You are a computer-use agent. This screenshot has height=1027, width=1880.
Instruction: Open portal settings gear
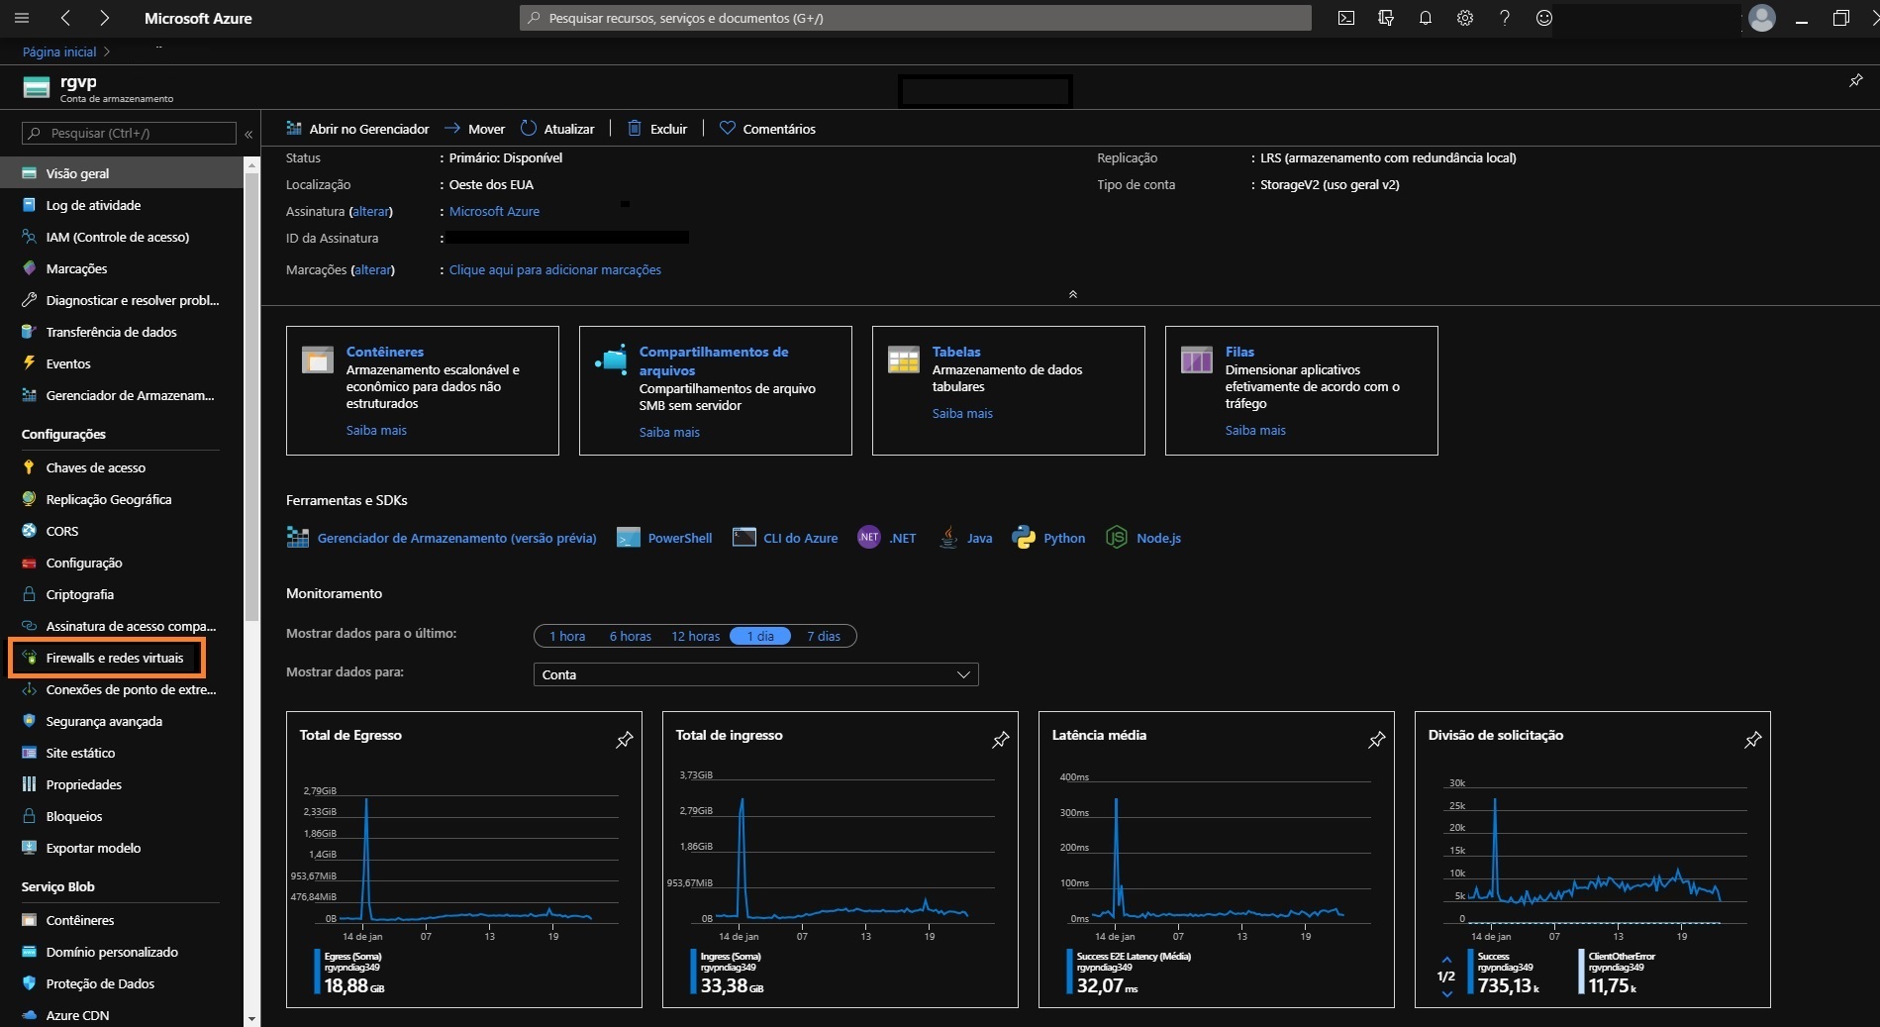(1465, 18)
